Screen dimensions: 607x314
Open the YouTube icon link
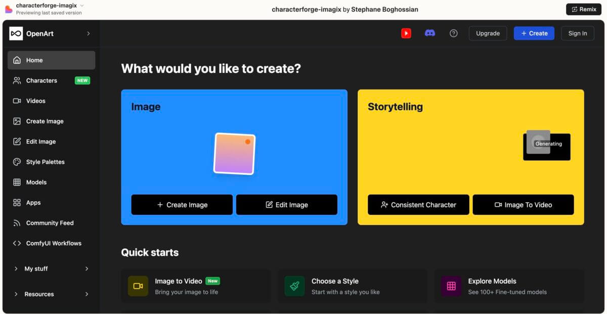tap(406, 33)
